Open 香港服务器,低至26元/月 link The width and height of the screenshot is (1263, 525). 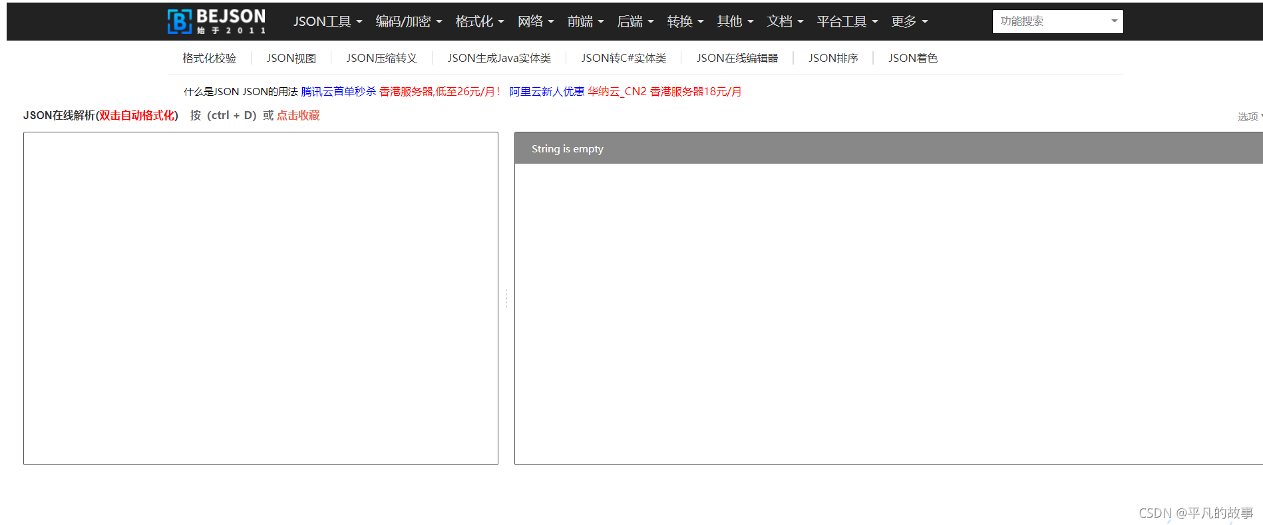tap(440, 92)
